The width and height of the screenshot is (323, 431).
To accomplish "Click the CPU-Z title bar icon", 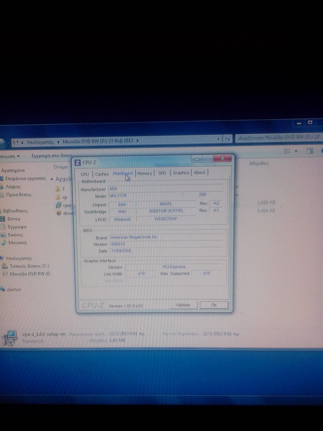I will click(x=78, y=162).
